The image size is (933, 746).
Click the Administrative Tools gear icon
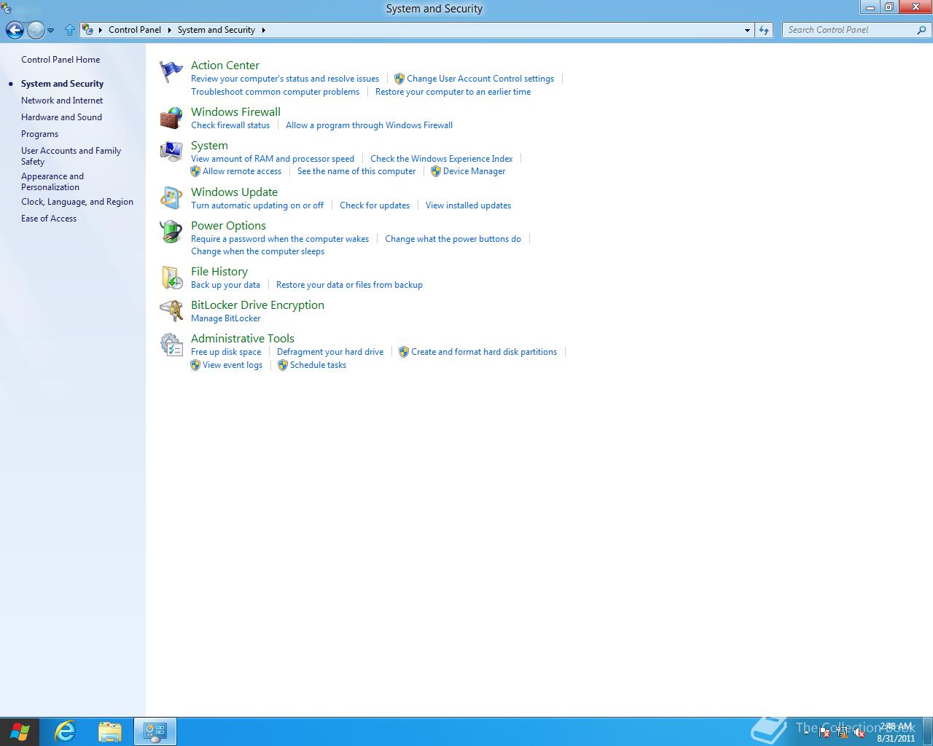tap(171, 345)
